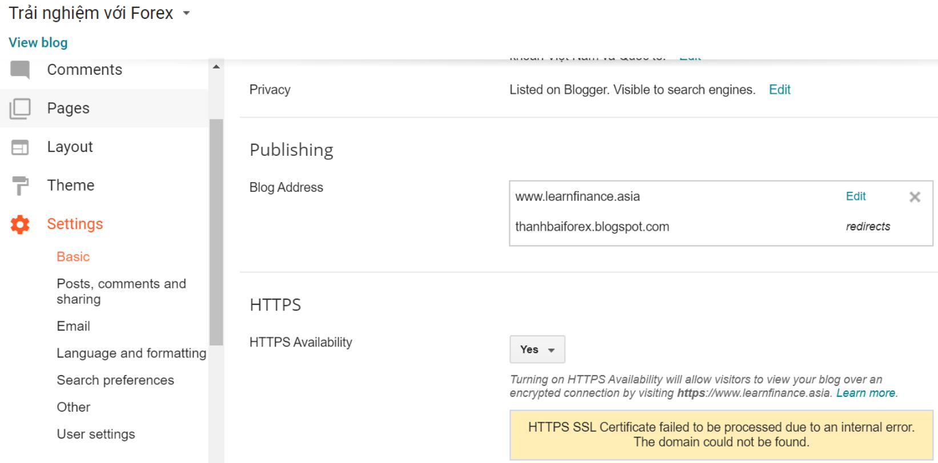Remove custom domain with X icon
This screenshot has height=463, width=938.
point(915,197)
